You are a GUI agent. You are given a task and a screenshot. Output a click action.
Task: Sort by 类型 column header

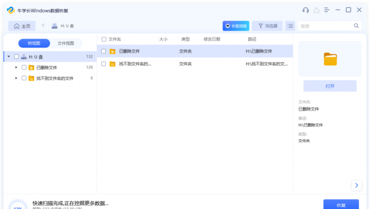coord(186,39)
